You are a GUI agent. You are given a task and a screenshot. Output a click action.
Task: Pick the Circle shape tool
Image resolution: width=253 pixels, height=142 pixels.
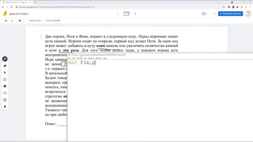[x=5, y=93]
